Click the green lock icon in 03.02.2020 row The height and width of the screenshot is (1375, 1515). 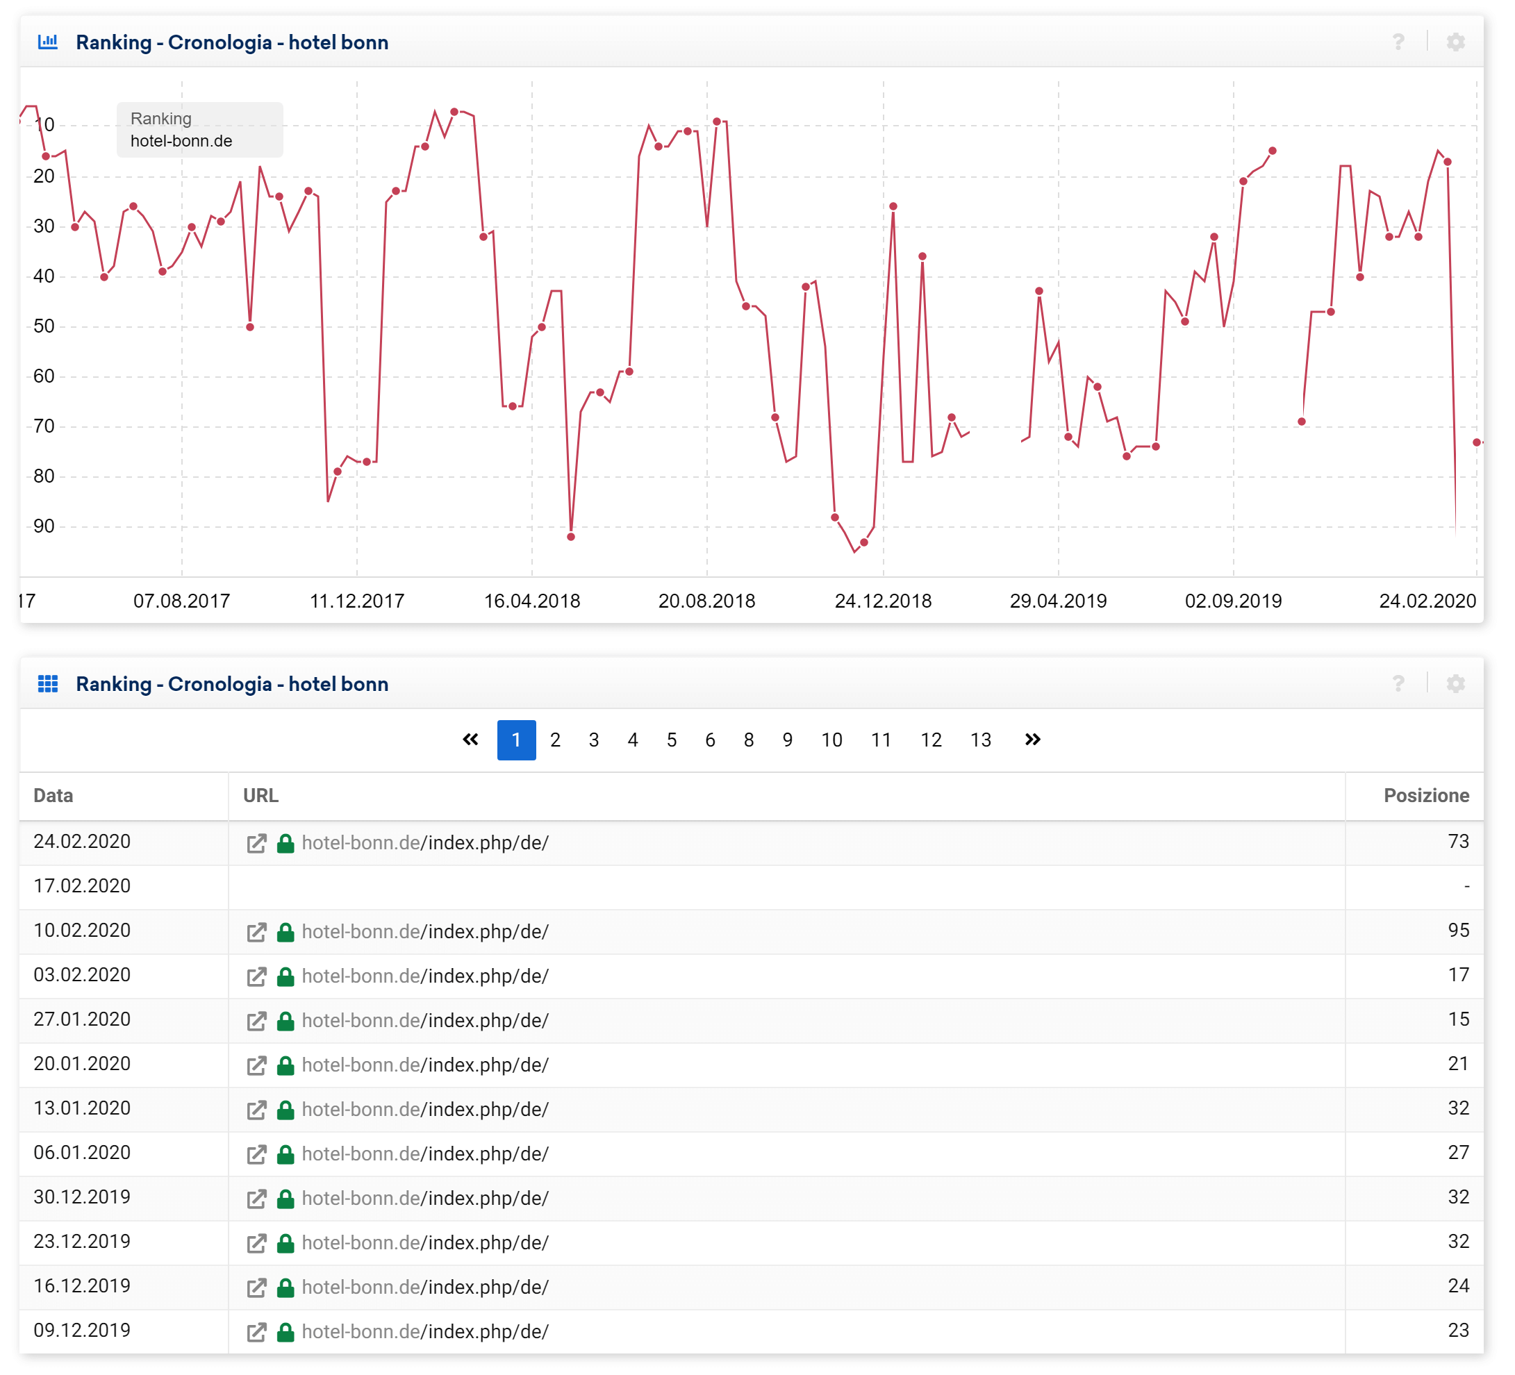pyautogui.click(x=285, y=977)
